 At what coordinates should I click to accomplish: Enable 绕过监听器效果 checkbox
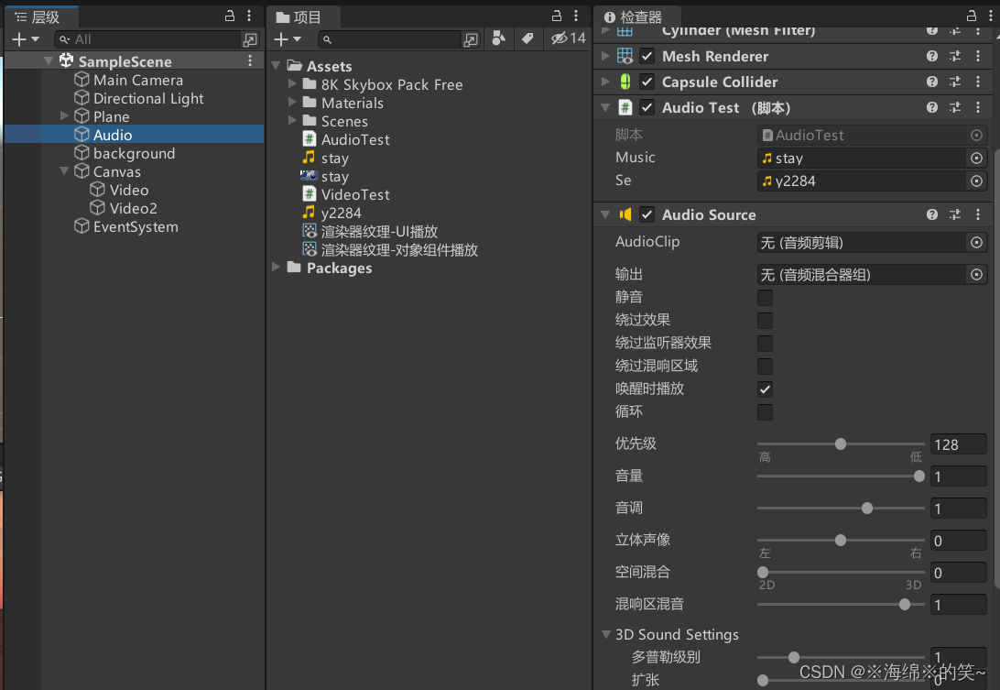click(765, 344)
